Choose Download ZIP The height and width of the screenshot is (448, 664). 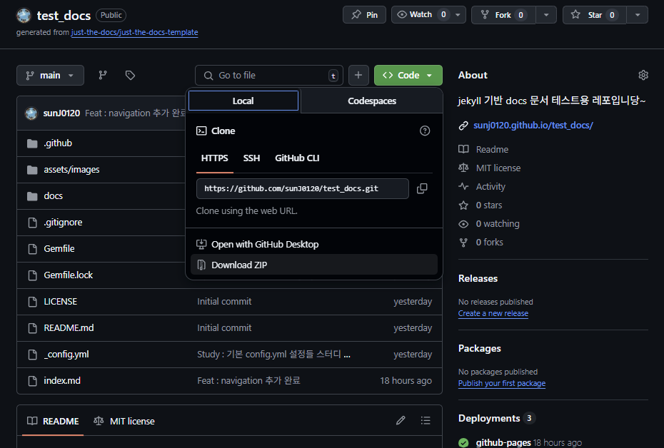[314, 265]
